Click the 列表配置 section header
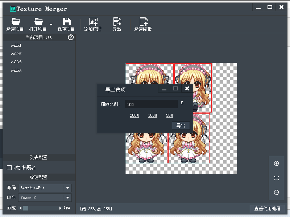Image resolution: width=290 pixels, height=217 pixels. [x=39, y=157]
